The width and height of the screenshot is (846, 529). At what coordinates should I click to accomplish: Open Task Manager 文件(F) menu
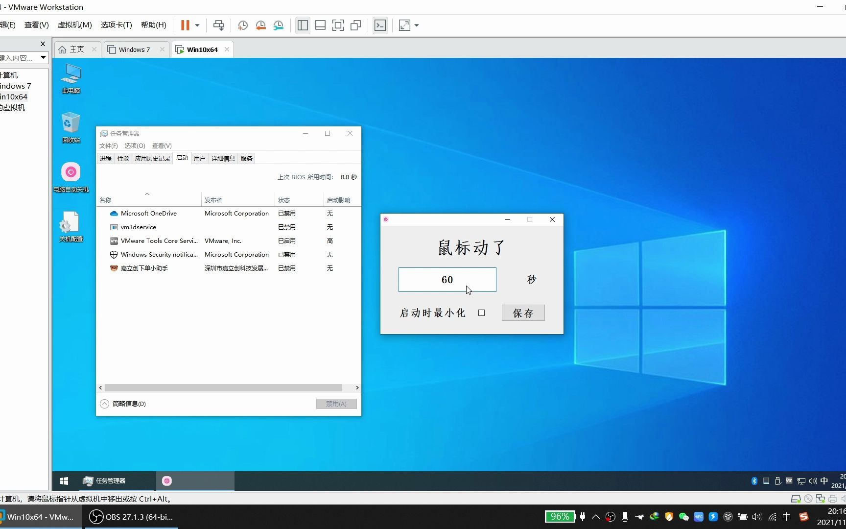pyautogui.click(x=108, y=145)
